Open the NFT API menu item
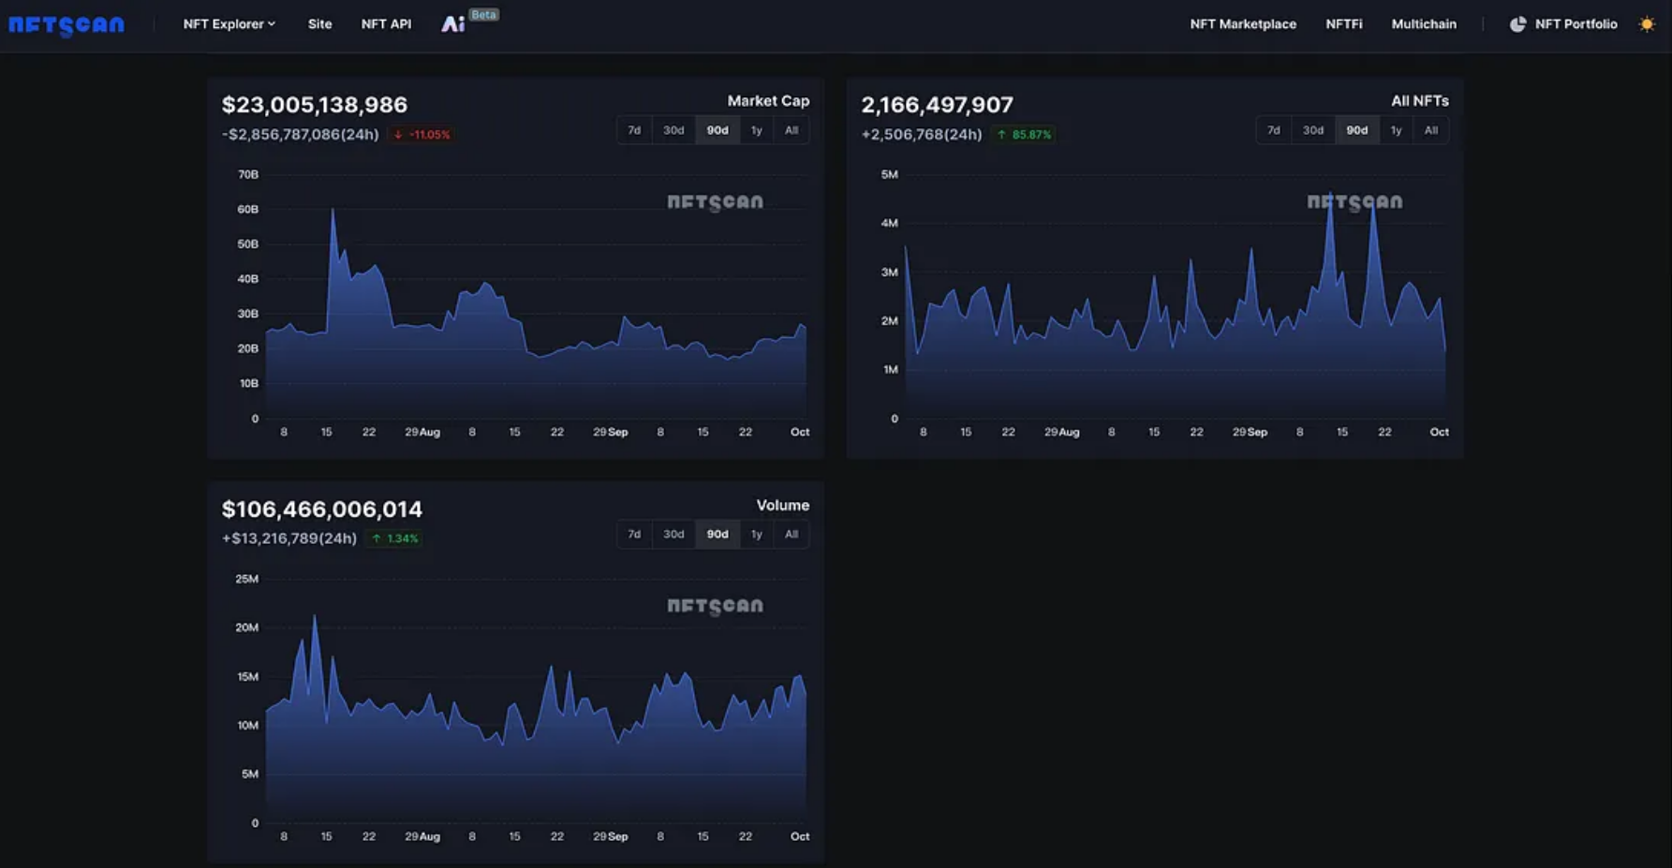This screenshot has width=1672, height=868. pyautogui.click(x=386, y=24)
